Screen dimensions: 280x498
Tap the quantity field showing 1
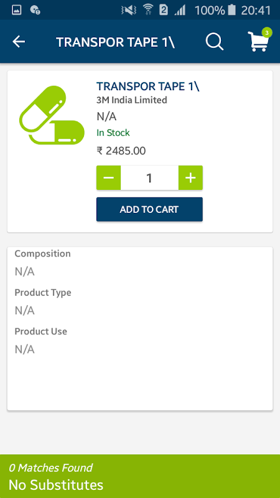tap(149, 178)
